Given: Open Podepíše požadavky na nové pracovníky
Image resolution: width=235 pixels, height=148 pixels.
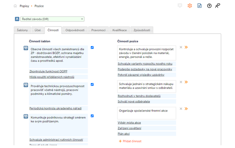Looking at the screenshot, I should tap(145, 69).
